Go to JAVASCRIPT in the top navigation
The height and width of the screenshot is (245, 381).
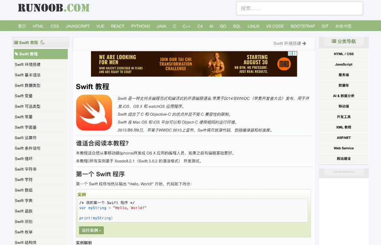coord(77,26)
